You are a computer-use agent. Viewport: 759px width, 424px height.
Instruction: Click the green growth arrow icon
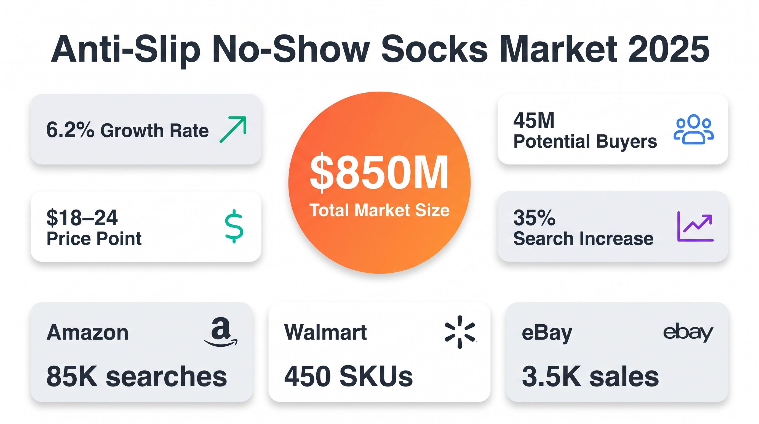point(233,129)
